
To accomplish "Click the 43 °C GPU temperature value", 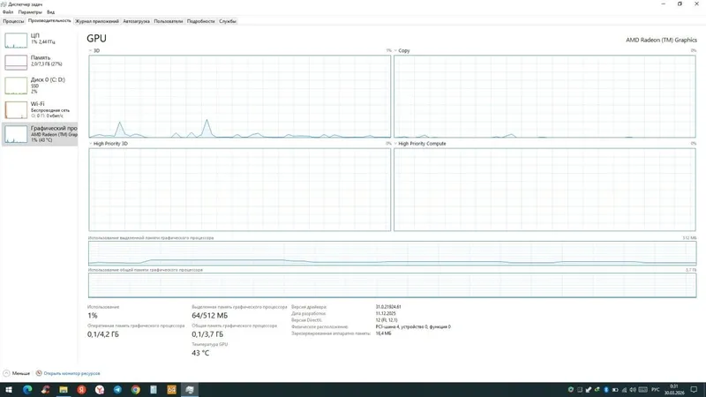I will [200, 353].
